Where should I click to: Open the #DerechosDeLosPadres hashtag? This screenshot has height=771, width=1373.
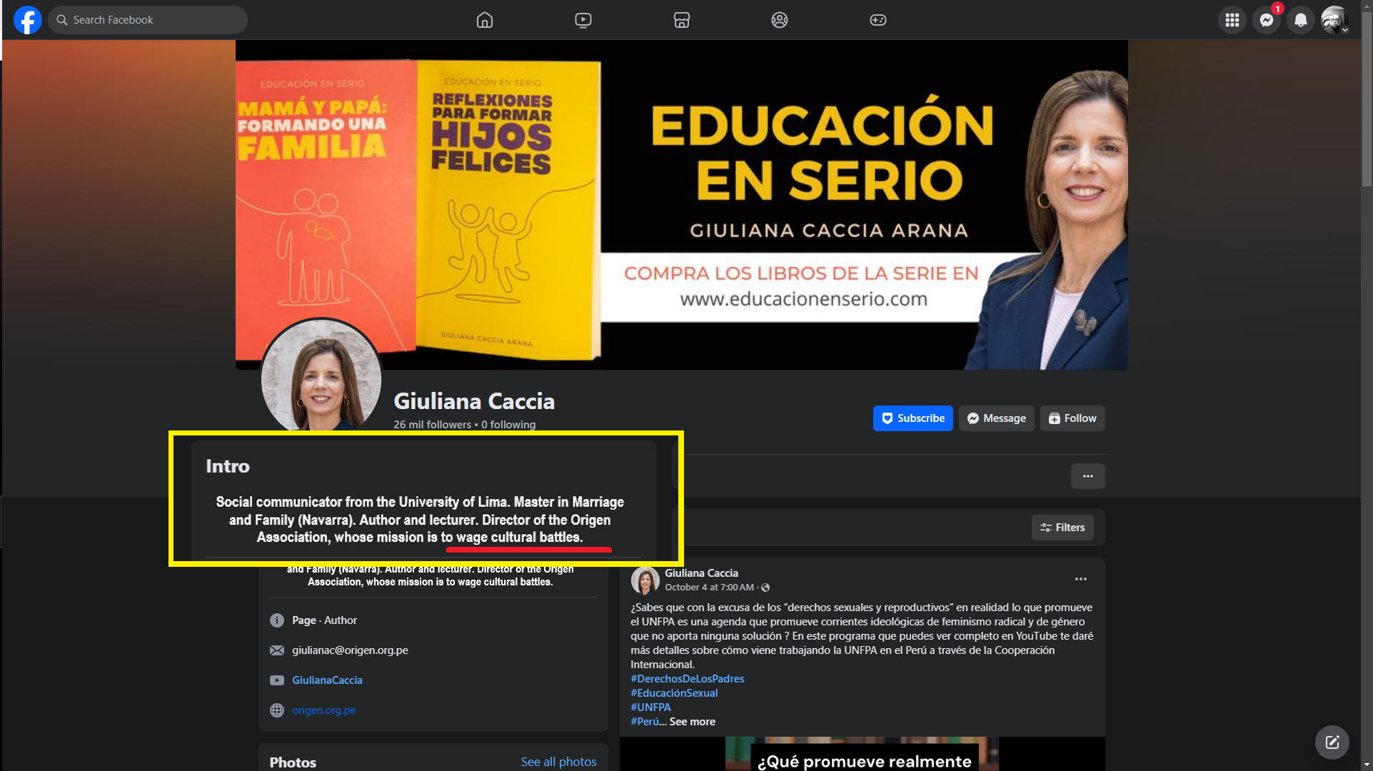688,679
